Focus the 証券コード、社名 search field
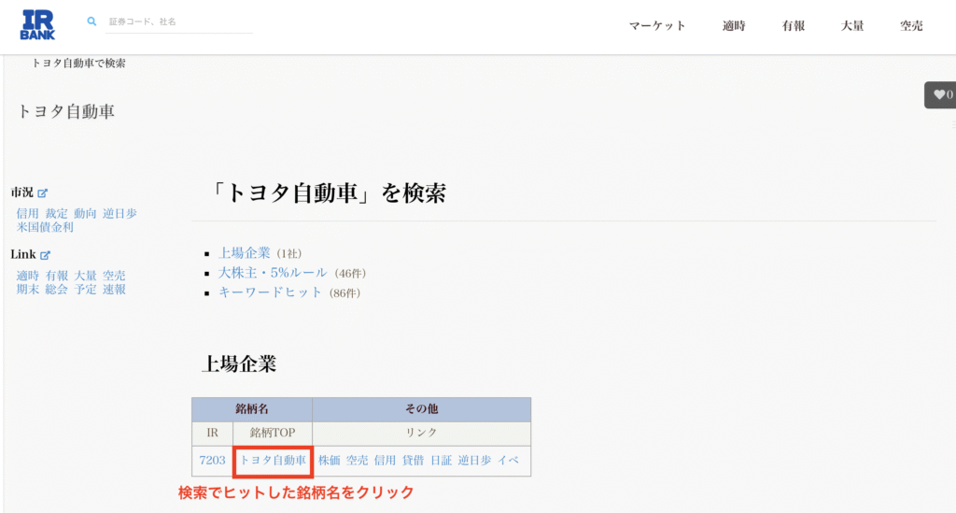The image size is (956, 513). click(177, 21)
